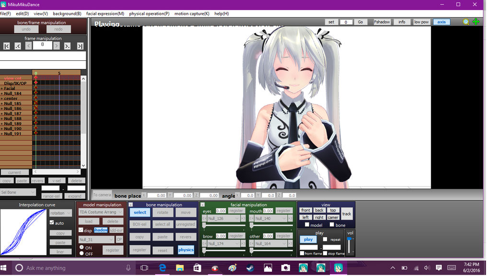
Task: Open the brow Null_174 dropdown
Action: [x=223, y=243]
